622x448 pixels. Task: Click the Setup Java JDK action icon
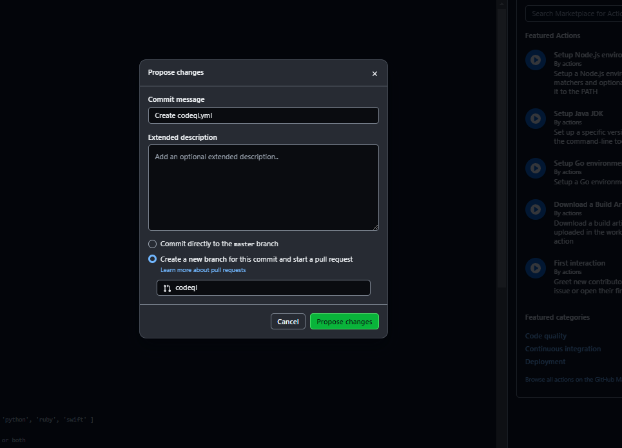tap(535, 119)
